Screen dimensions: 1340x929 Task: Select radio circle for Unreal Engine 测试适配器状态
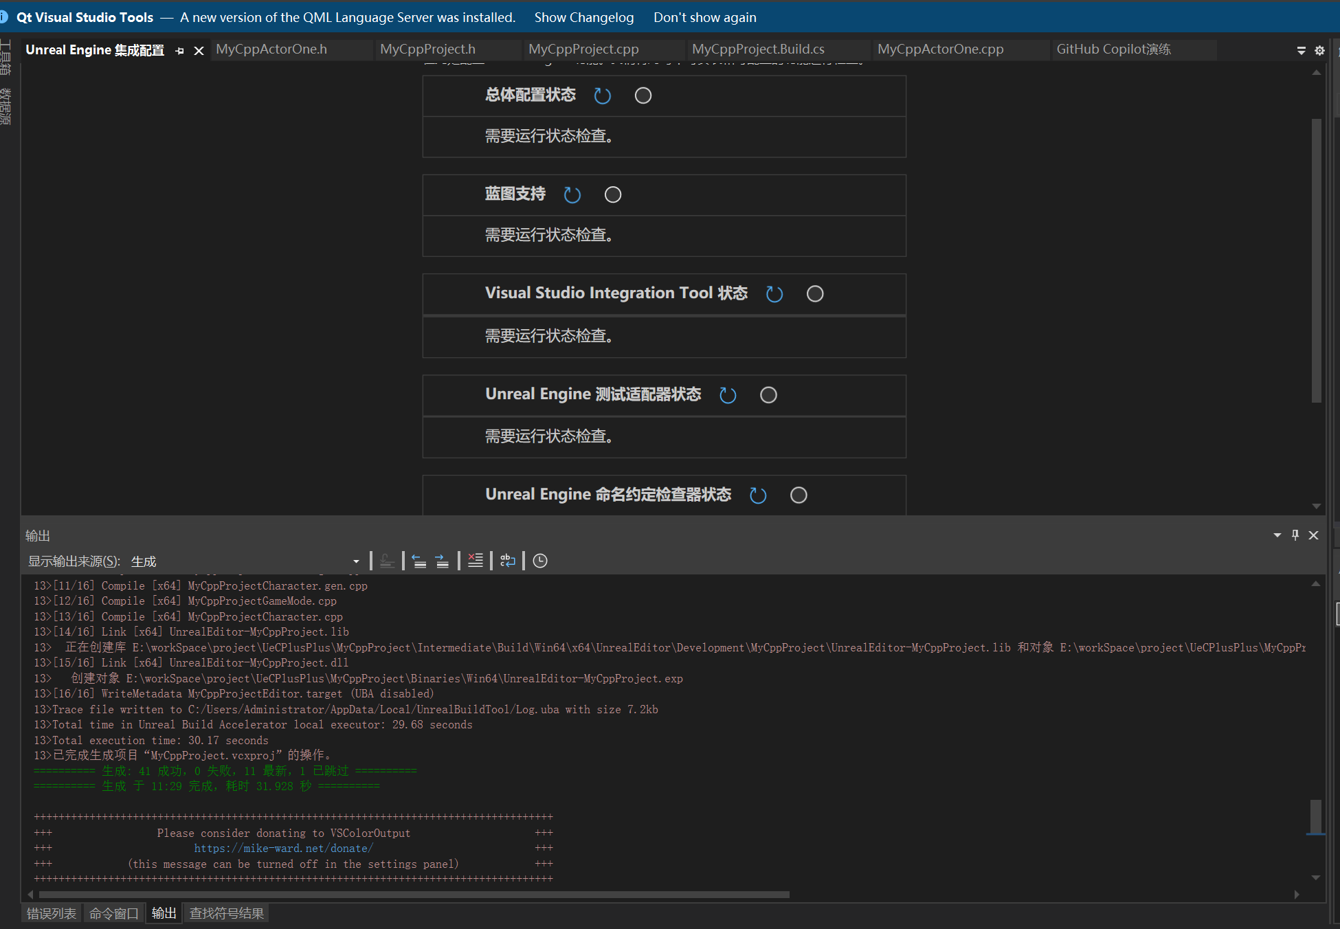(768, 395)
